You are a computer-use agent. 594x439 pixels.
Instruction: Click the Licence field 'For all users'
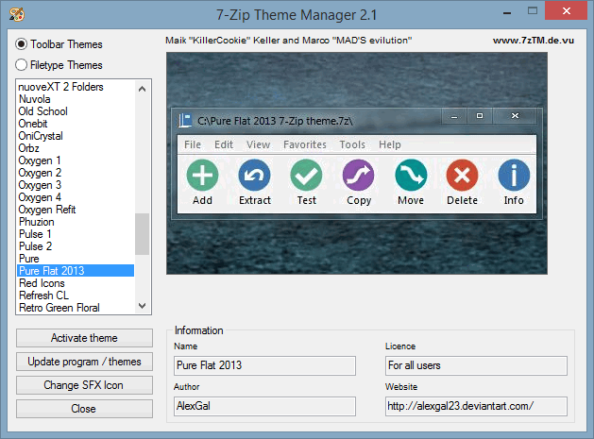pos(476,365)
